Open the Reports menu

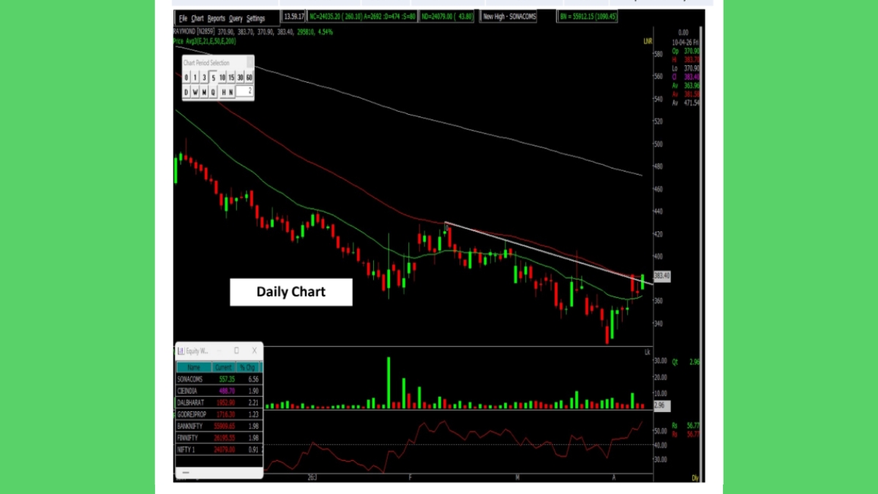pyautogui.click(x=216, y=18)
